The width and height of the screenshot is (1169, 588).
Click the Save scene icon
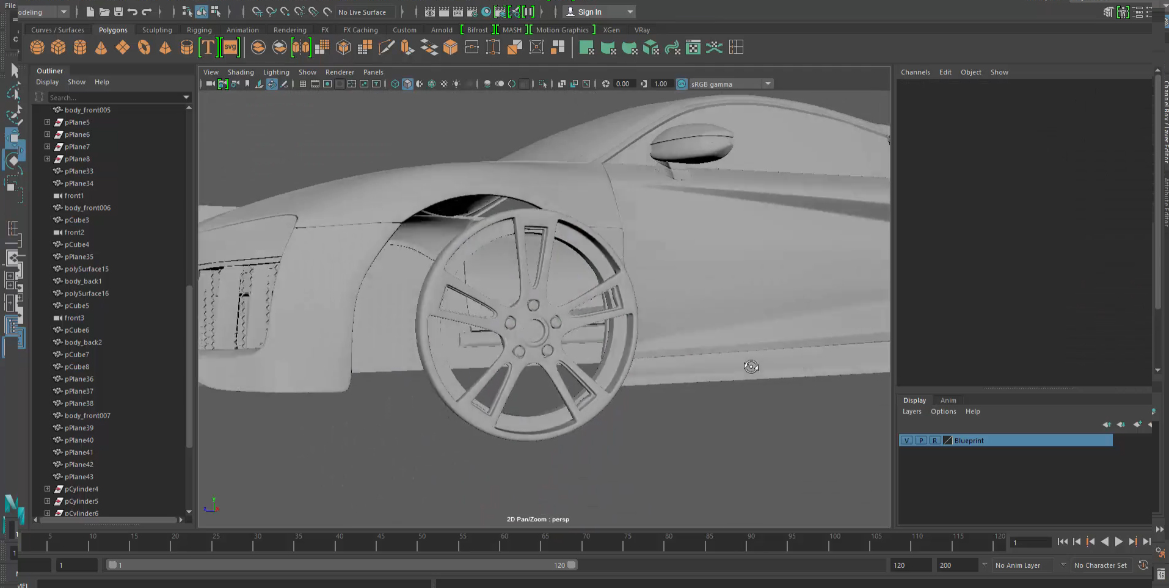pos(118,12)
